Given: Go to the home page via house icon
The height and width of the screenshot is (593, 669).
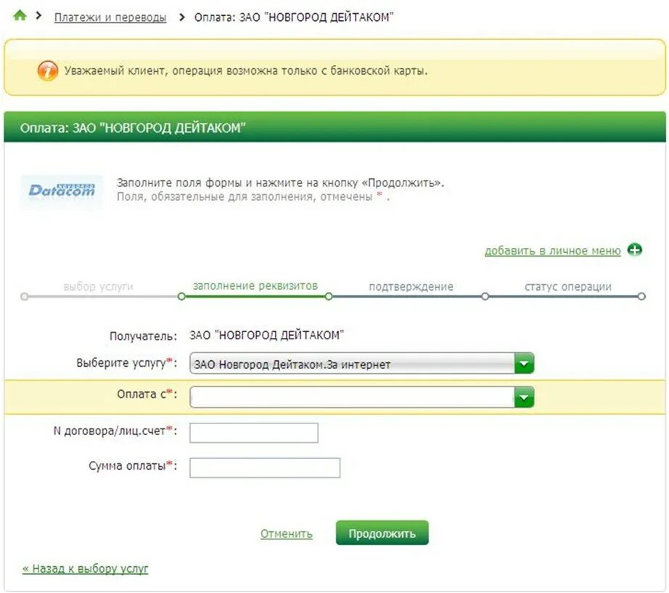Looking at the screenshot, I should click(20, 16).
